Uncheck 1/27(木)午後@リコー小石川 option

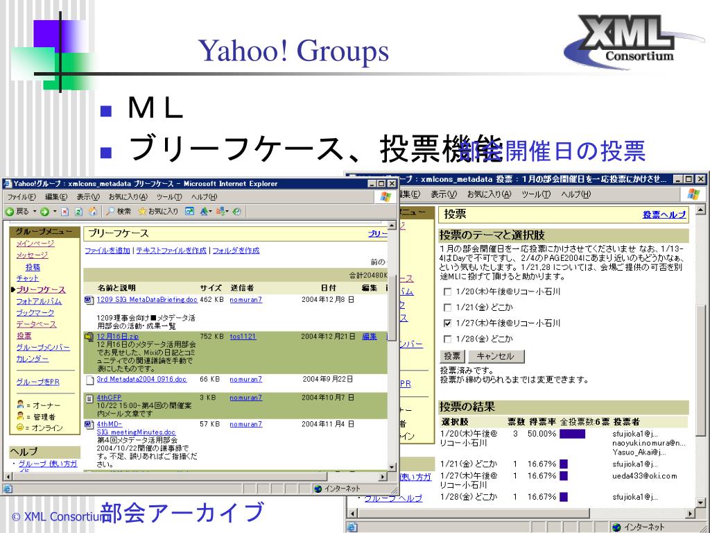tap(447, 323)
